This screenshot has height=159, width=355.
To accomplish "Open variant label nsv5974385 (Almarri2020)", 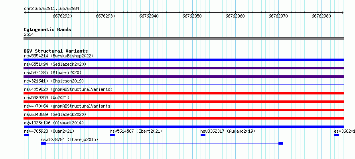I will pos(53,73).
